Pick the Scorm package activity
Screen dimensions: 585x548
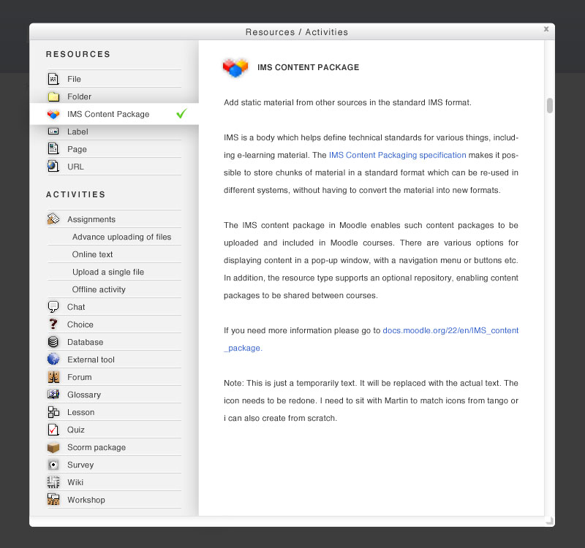[x=114, y=447]
